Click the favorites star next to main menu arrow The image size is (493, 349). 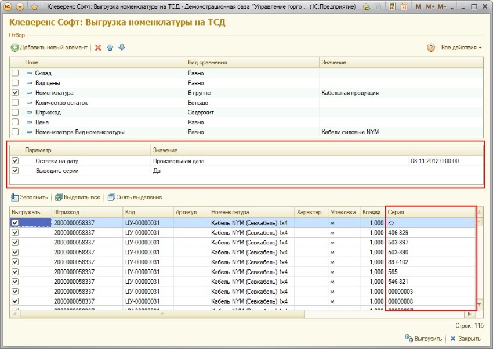tap(34, 6)
